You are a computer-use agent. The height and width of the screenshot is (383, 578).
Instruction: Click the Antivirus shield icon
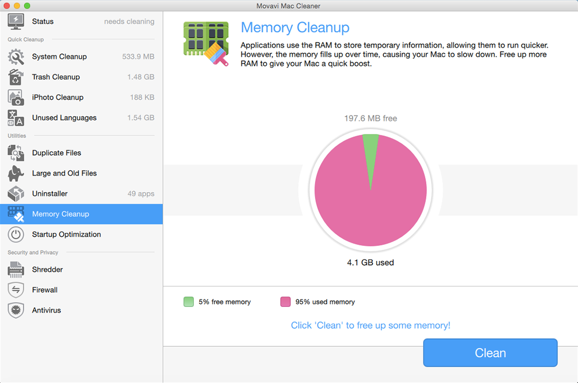coord(16,310)
